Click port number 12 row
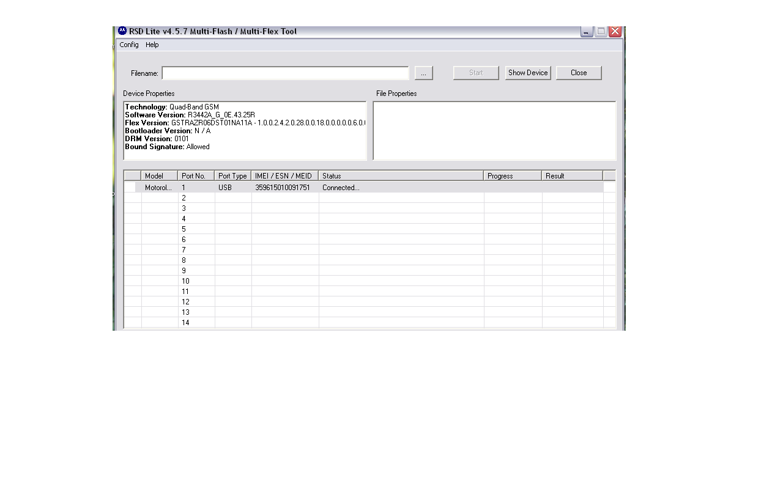The height and width of the screenshot is (489, 783). click(x=369, y=302)
